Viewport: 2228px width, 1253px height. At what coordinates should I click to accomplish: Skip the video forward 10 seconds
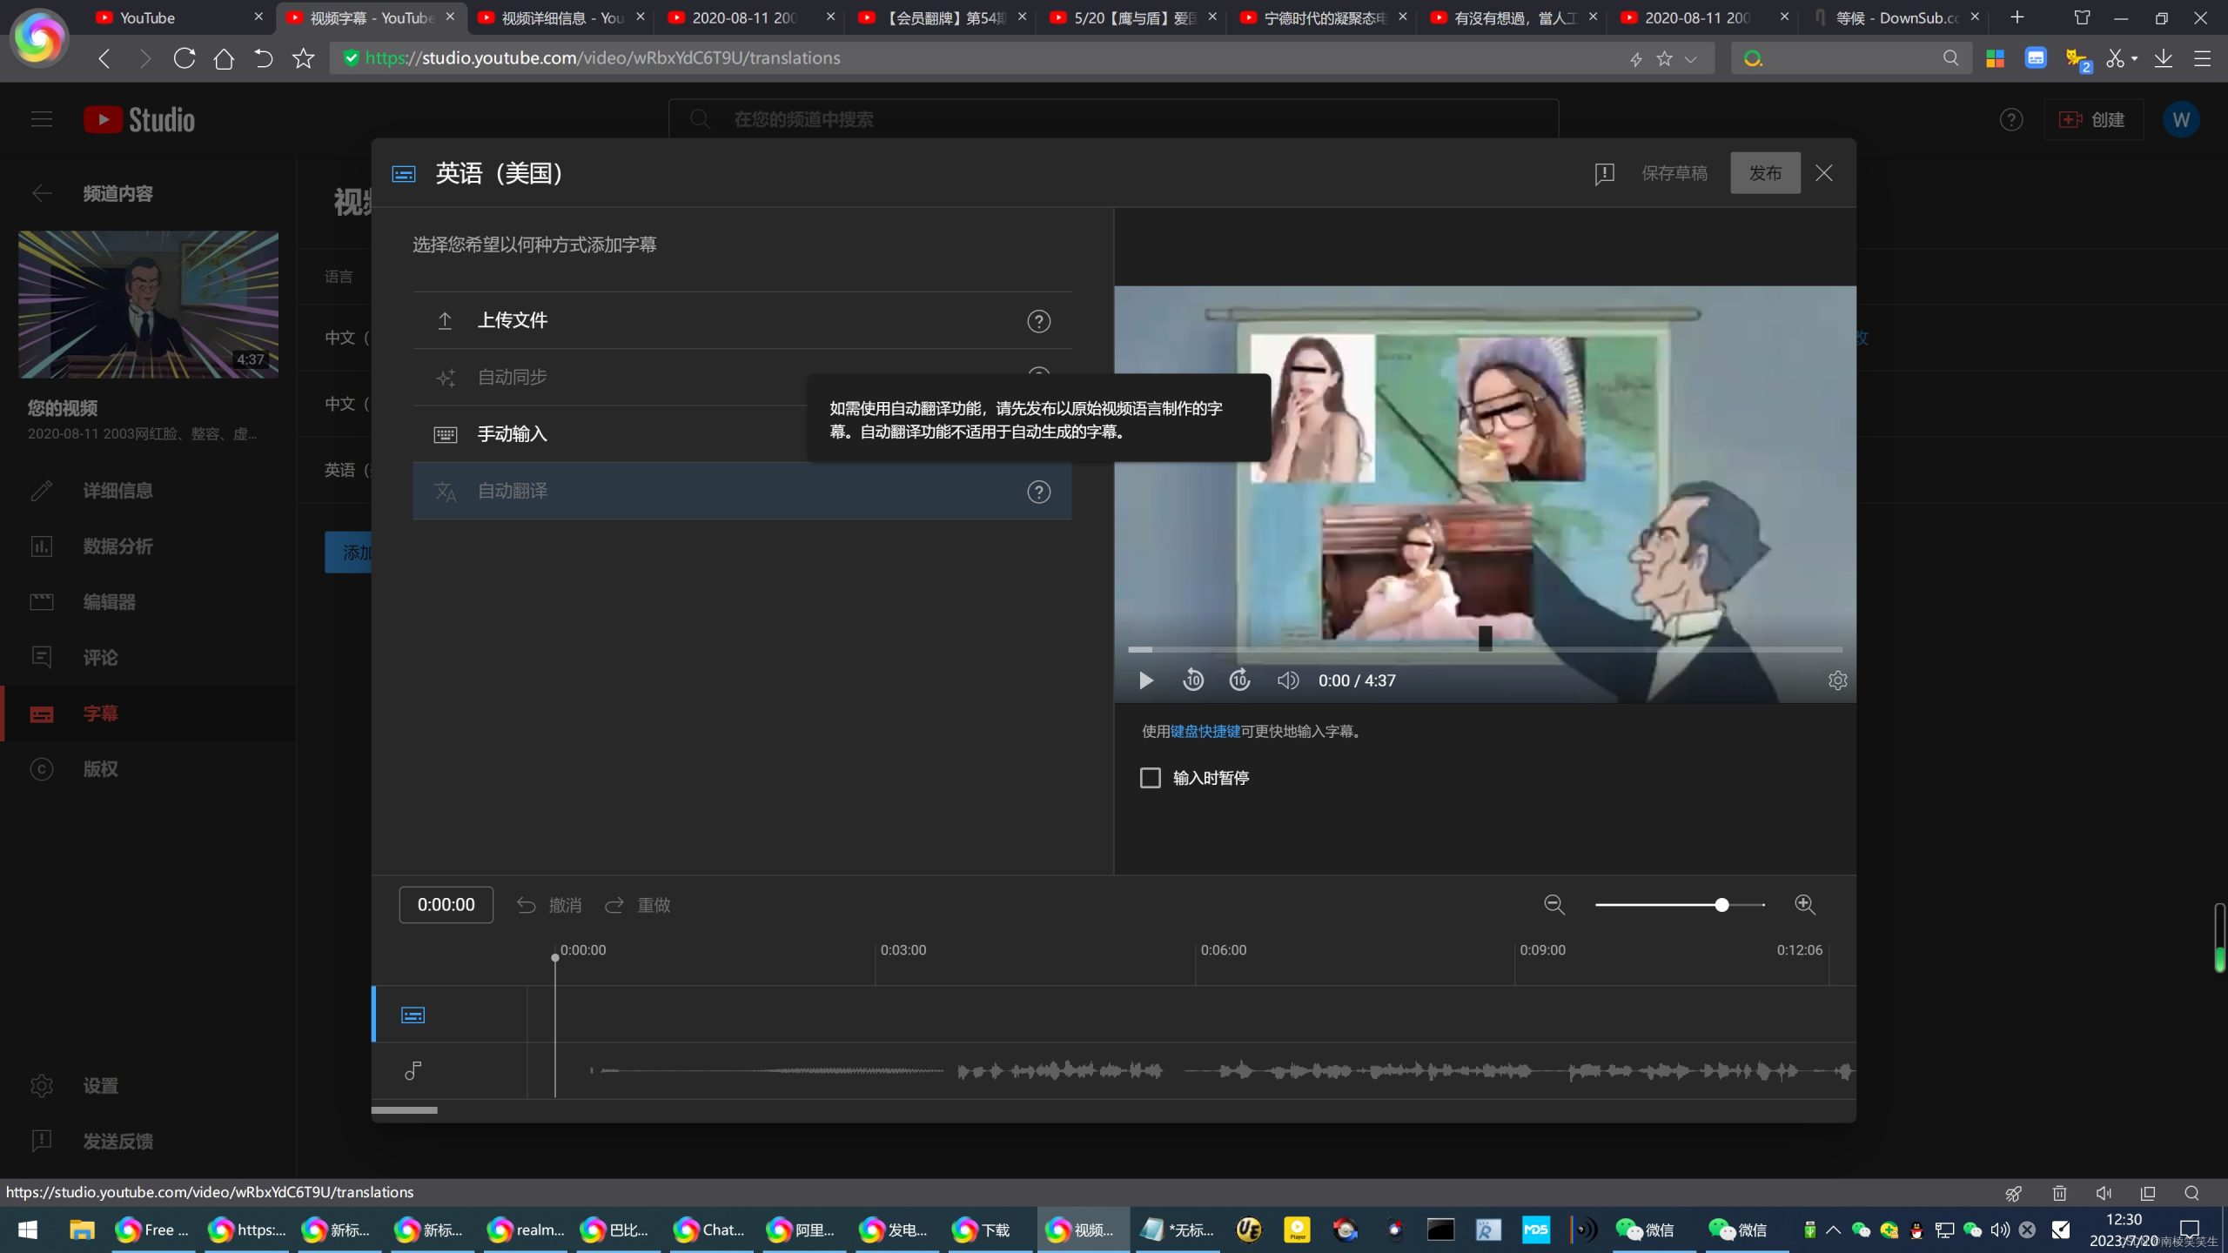point(1239,680)
